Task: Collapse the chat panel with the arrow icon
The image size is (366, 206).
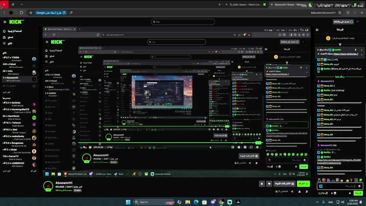Action: click(317, 30)
